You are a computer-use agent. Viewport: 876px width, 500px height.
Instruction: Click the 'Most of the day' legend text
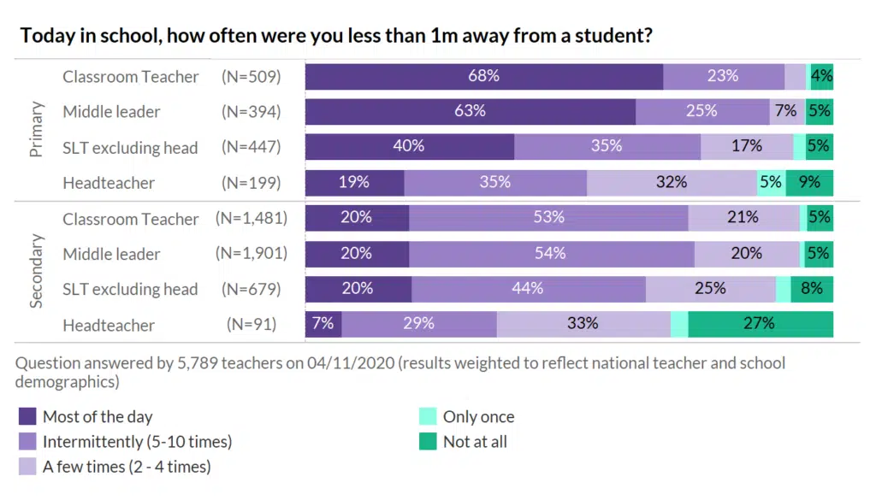(98, 417)
